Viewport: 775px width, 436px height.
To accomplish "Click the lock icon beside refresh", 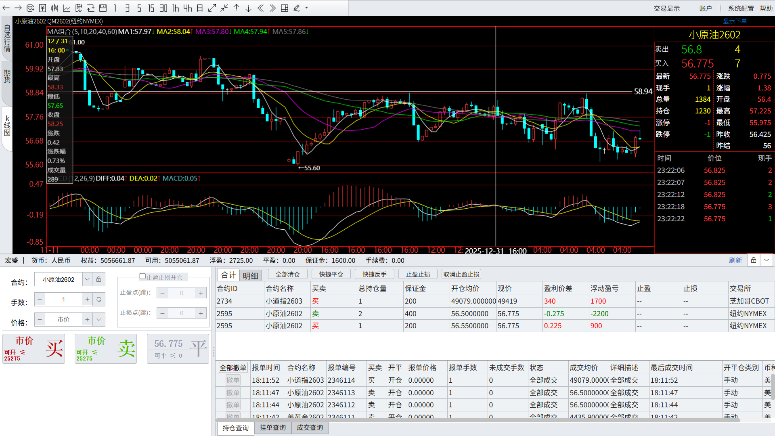I will (753, 260).
